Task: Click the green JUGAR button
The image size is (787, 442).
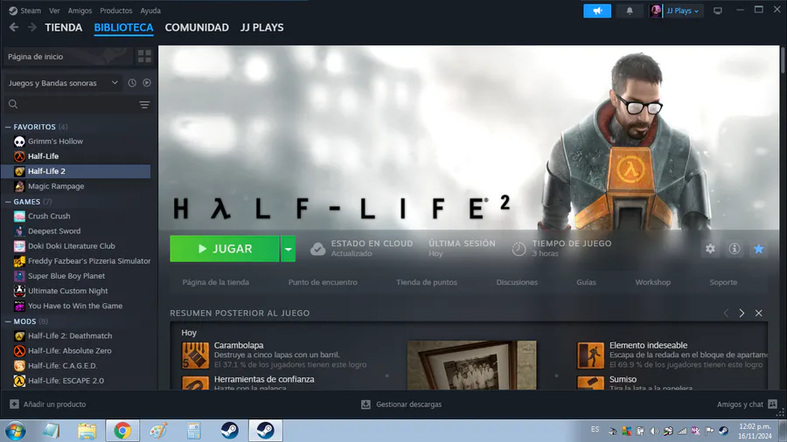Action: point(225,249)
